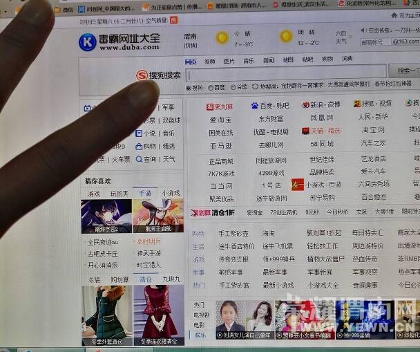Image resolution: width=420 pixels, height=352 pixels.
Task: Click the Sohu video icon
Action: coord(356,104)
